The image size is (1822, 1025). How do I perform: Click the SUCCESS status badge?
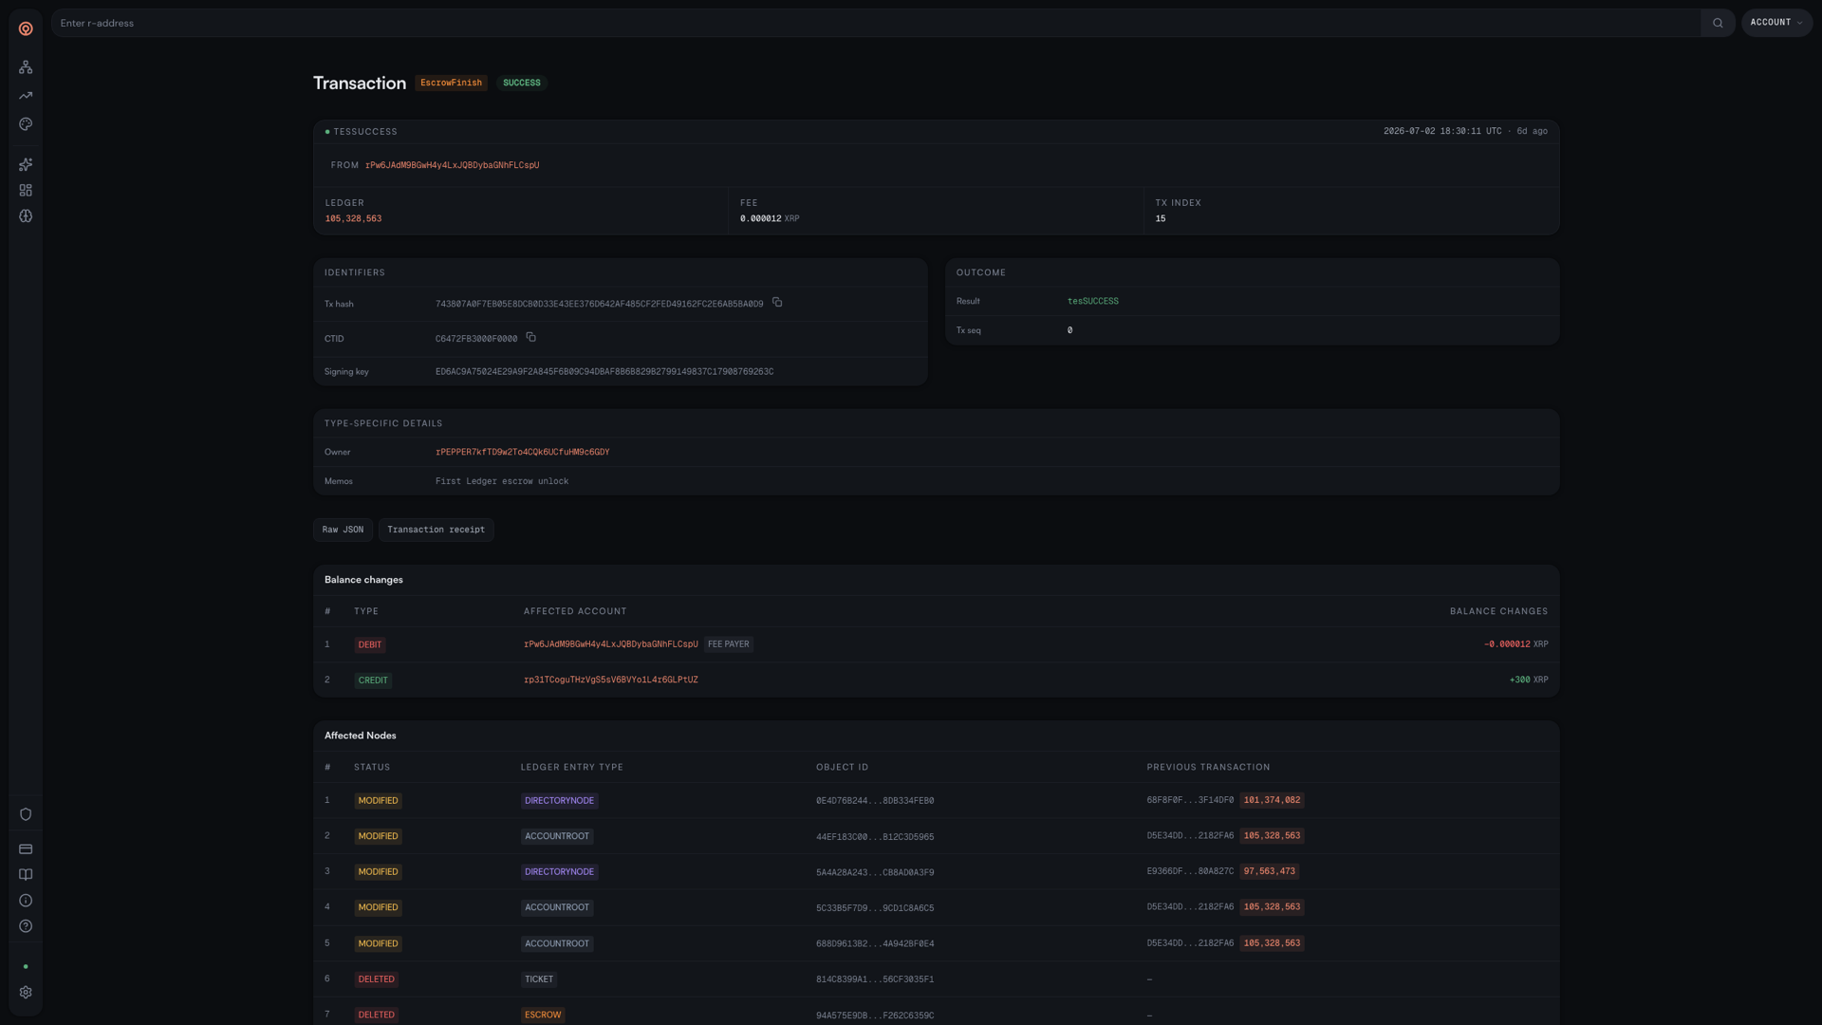(521, 84)
